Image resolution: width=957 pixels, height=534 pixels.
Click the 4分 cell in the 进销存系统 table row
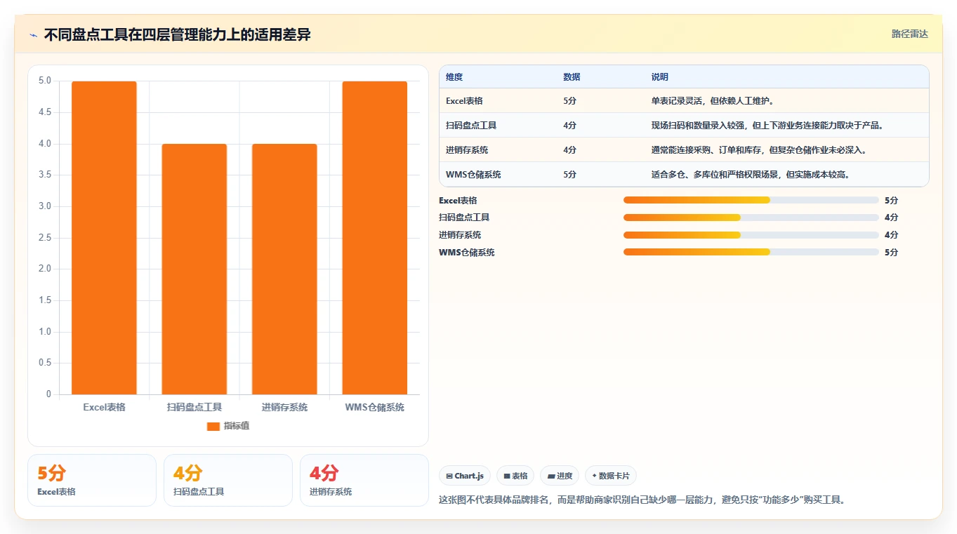(569, 150)
